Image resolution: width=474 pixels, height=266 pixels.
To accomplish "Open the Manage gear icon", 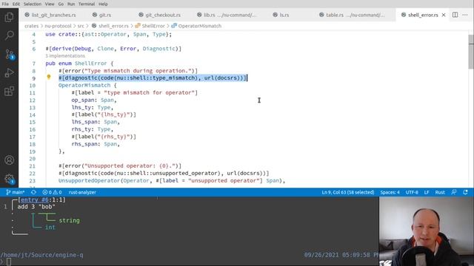I will coord(9,179).
